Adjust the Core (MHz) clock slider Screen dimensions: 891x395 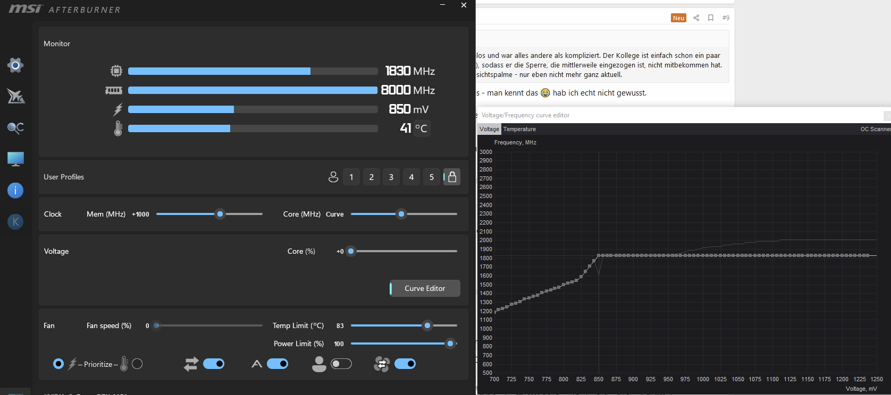(401, 214)
